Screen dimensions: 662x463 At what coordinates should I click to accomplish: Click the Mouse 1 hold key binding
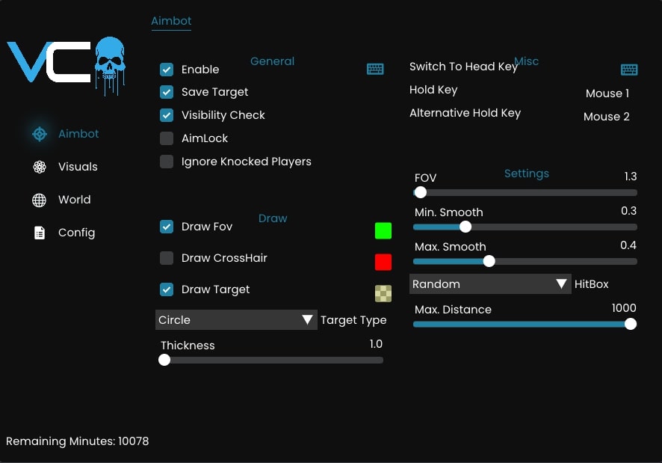[x=607, y=93]
